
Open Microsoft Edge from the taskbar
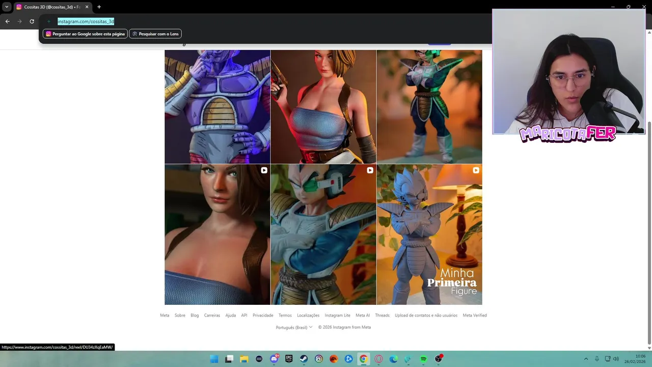coord(393,359)
